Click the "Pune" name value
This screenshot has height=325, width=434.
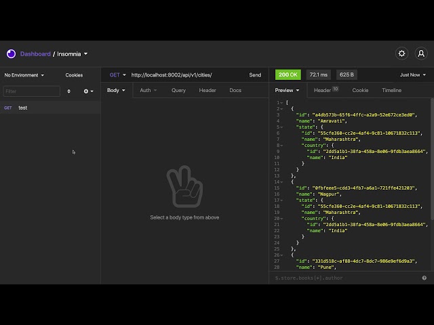(x=325, y=267)
